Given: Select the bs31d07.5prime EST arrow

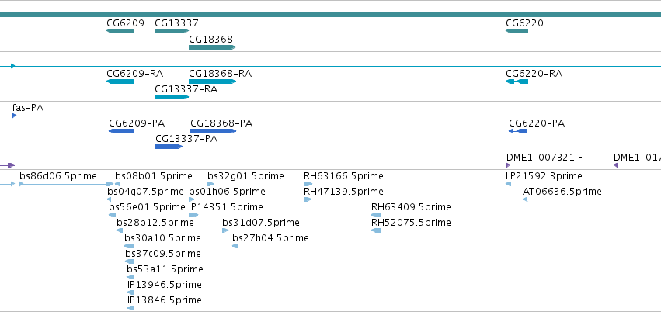Looking at the screenshot, I should (225, 231).
